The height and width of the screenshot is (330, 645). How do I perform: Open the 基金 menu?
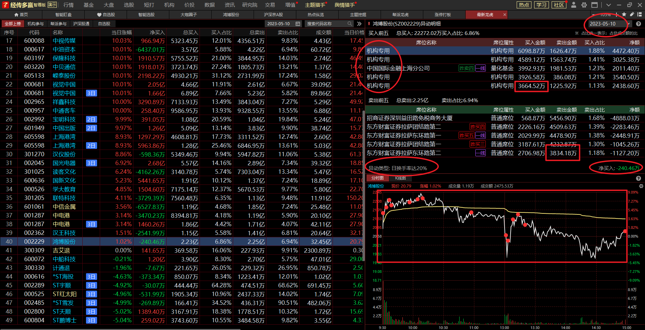[89, 5]
